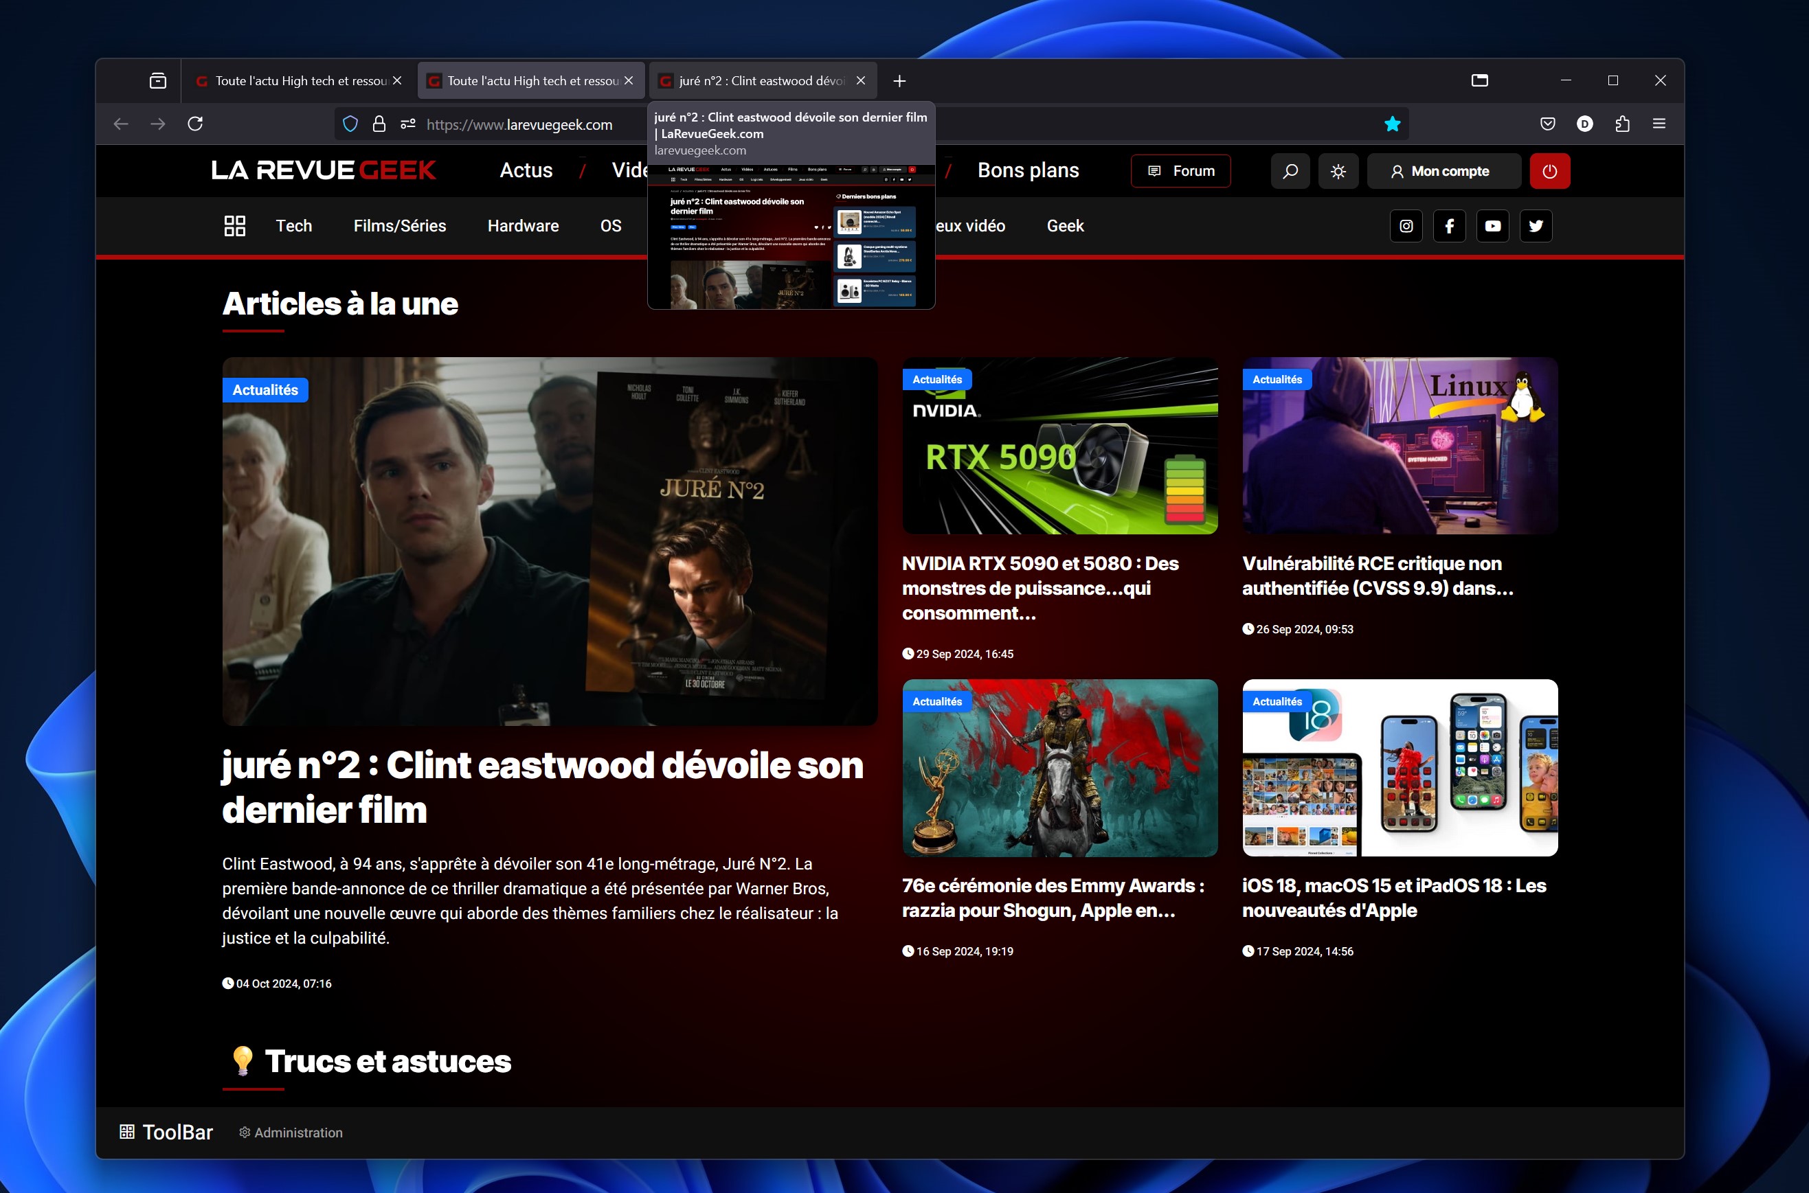Open the Twitter bird icon
This screenshot has height=1193, width=1809.
pyautogui.click(x=1536, y=226)
